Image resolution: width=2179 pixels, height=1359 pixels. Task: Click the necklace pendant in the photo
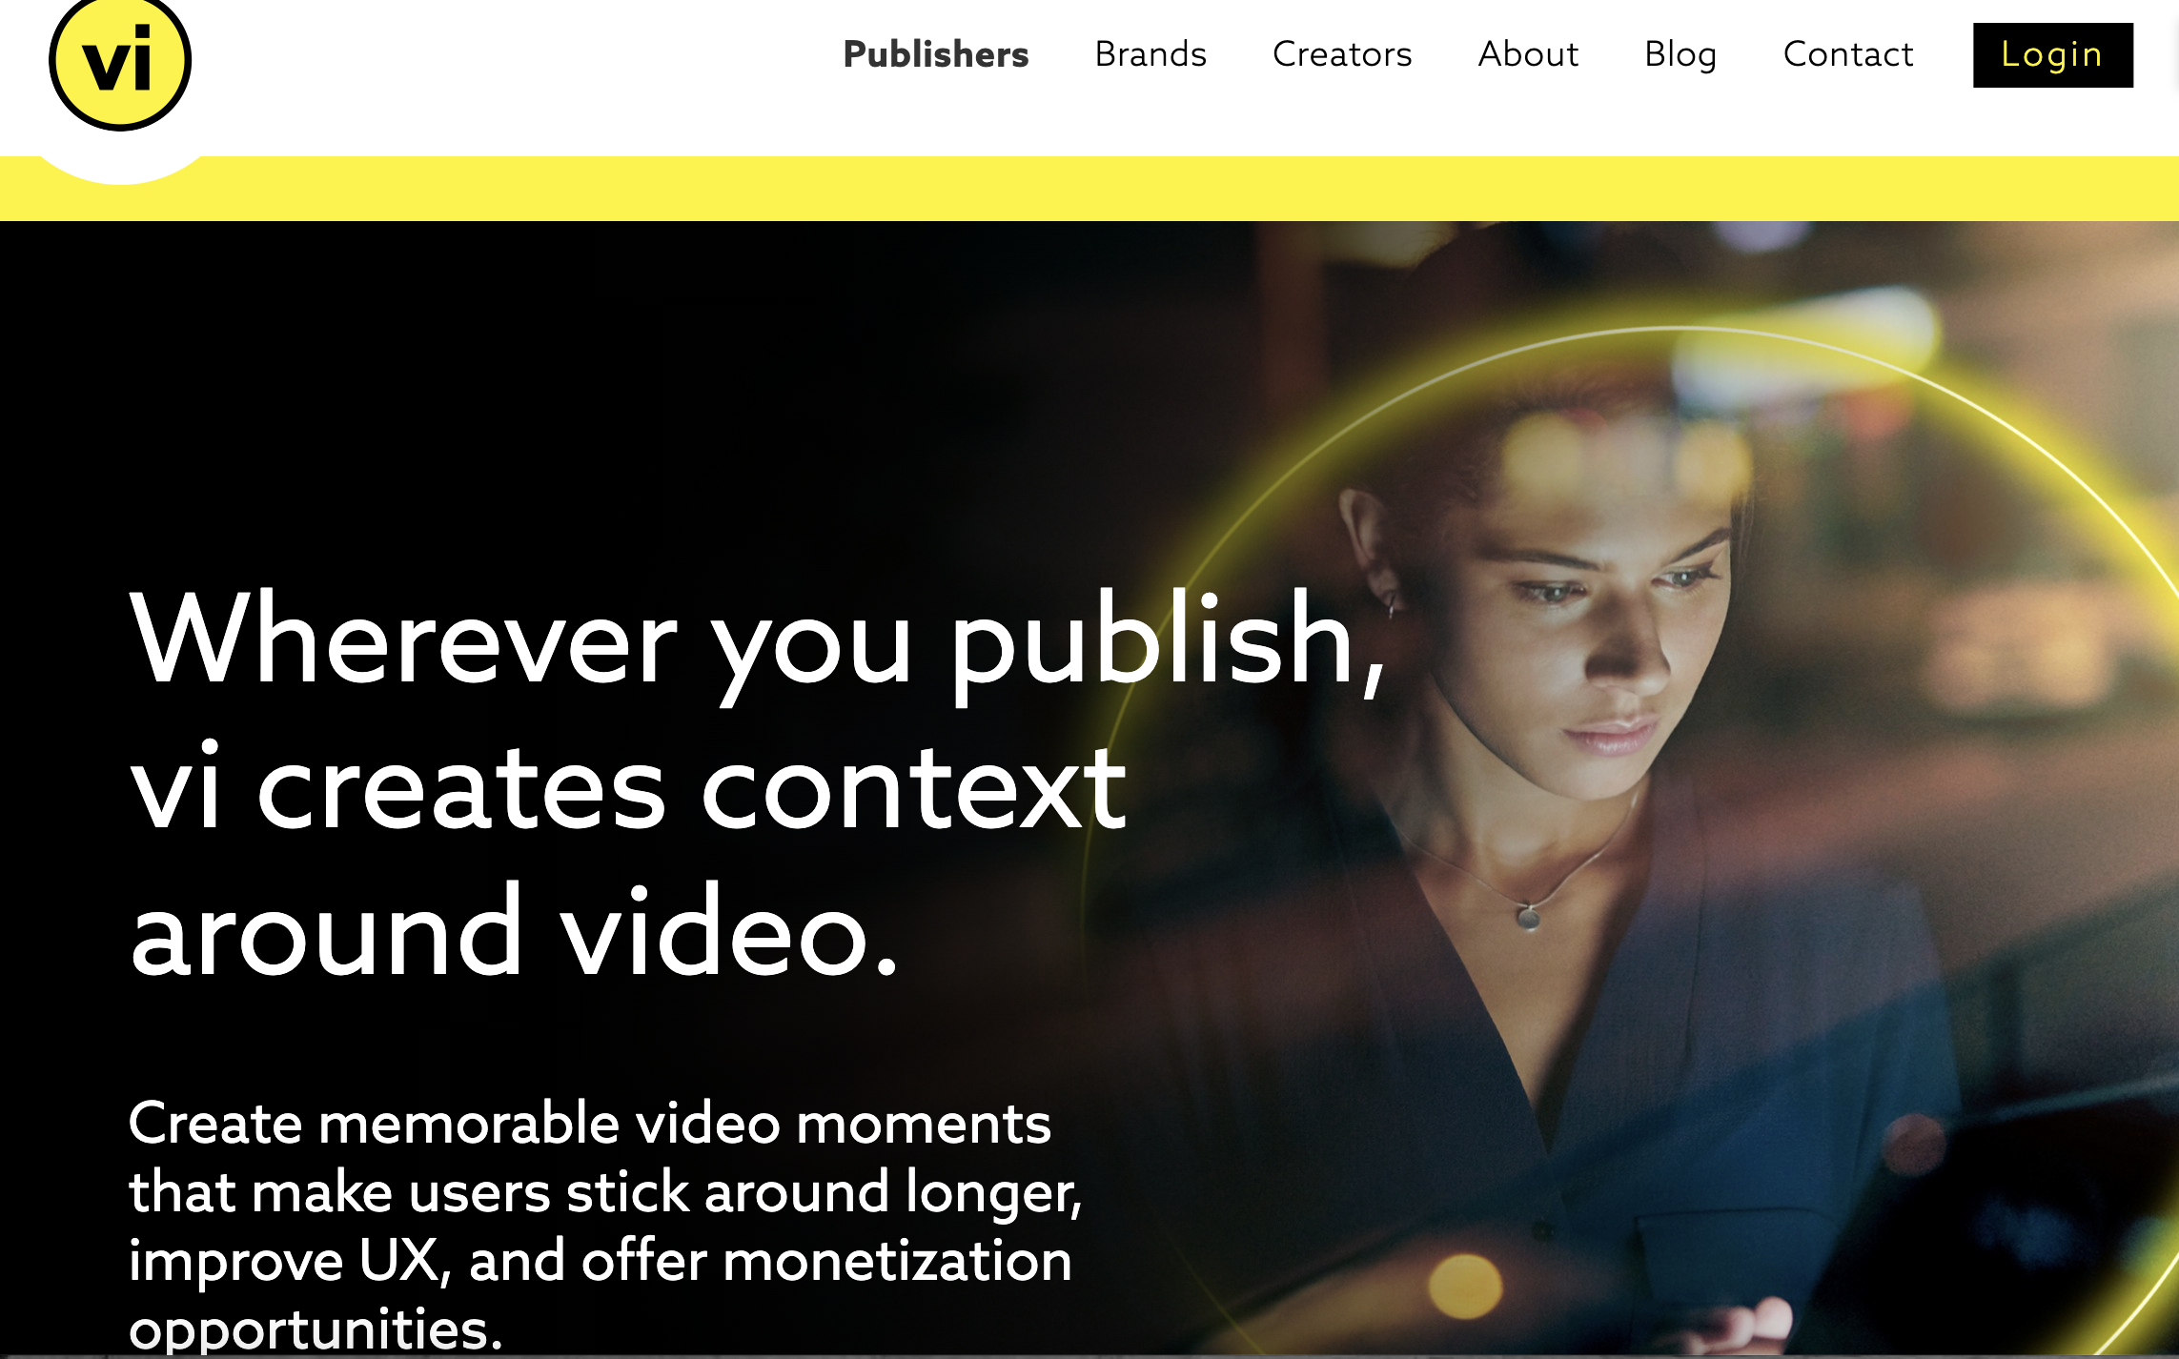(1528, 918)
